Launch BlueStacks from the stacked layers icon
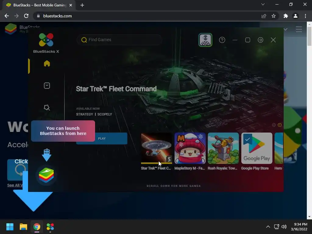312x234 pixels. click(46, 175)
